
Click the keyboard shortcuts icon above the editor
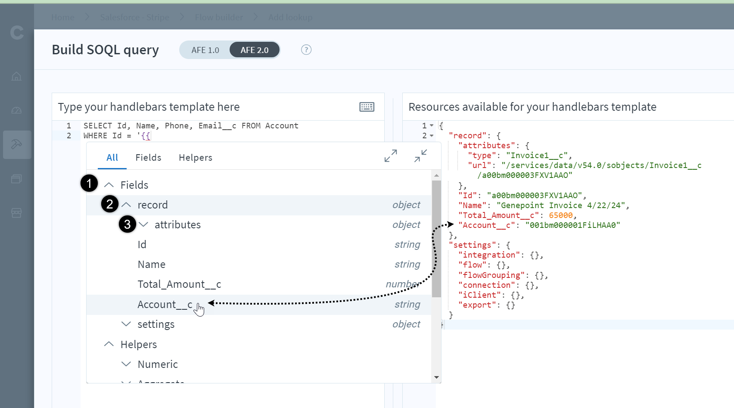point(367,106)
